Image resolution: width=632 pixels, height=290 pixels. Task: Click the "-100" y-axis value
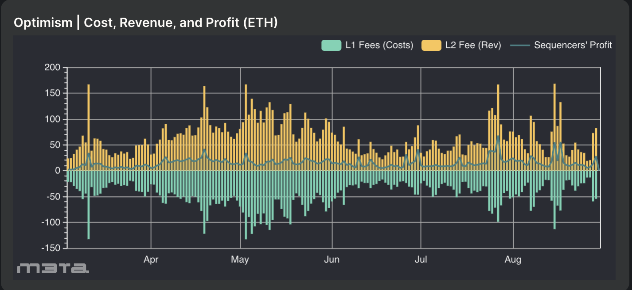(51, 222)
